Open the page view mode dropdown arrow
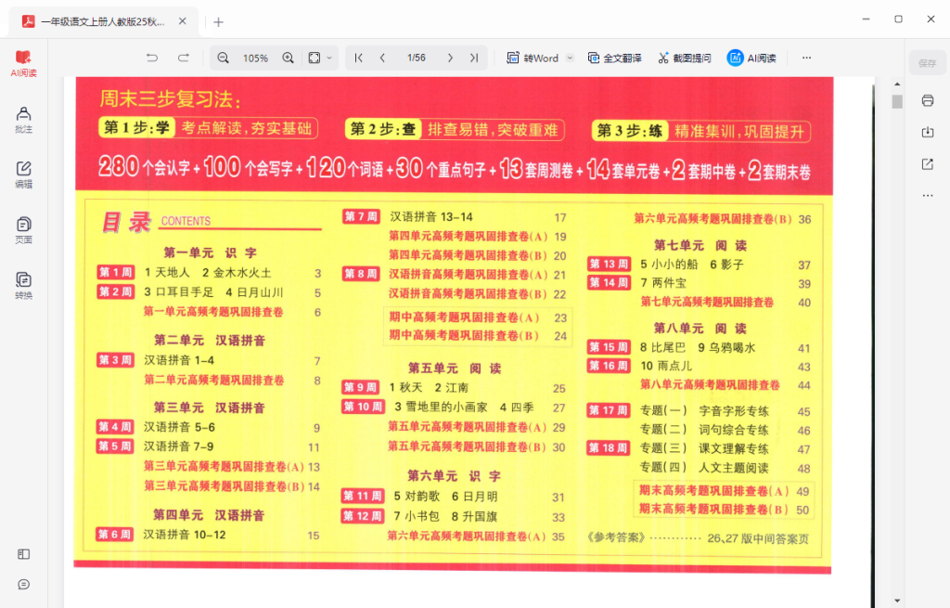This screenshot has width=950, height=608. (330, 57)
